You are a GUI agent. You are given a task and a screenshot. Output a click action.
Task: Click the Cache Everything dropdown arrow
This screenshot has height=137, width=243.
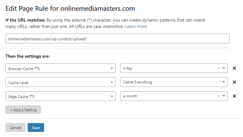[x=224, y=82]
